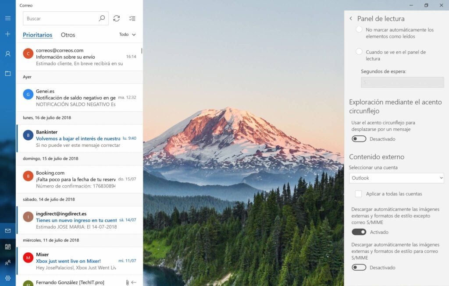Viewport: 449px width, 286px height.
Task: Select 'No marcar automáticamente' radio option
Action: tap(359, 30)
